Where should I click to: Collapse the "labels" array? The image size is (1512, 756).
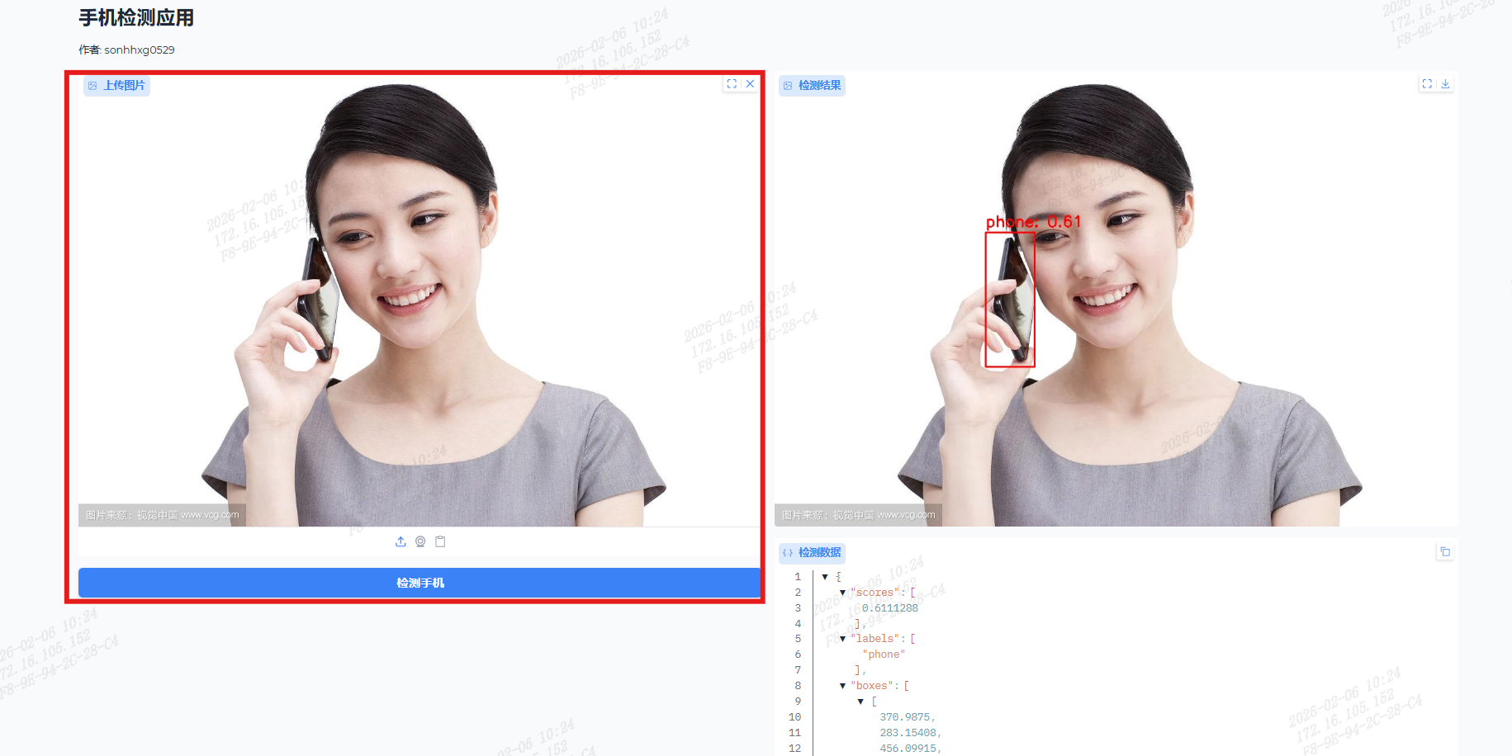(842, 639)
